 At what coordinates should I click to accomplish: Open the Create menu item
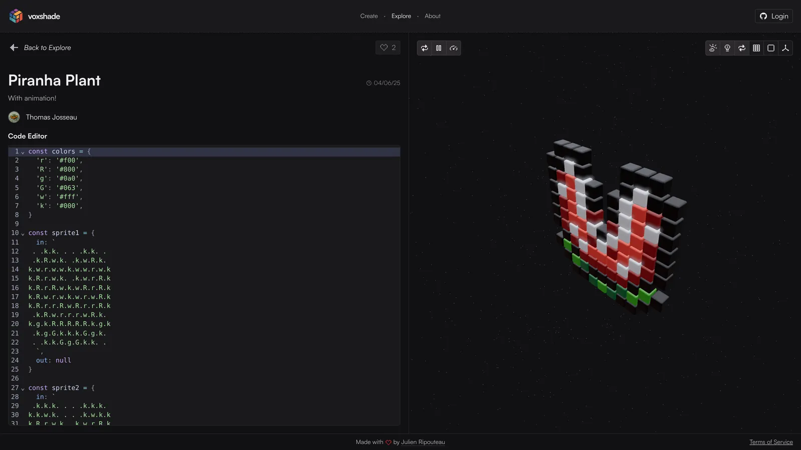pyautogui.click(x=369, y=16)
